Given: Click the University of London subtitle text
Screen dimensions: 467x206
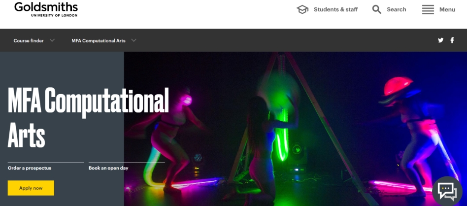Looking at the screenshot, I should (x=54, y=15).
